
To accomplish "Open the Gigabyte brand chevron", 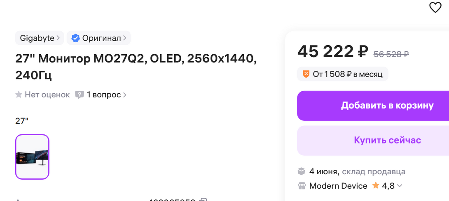I will pos(58,38).
